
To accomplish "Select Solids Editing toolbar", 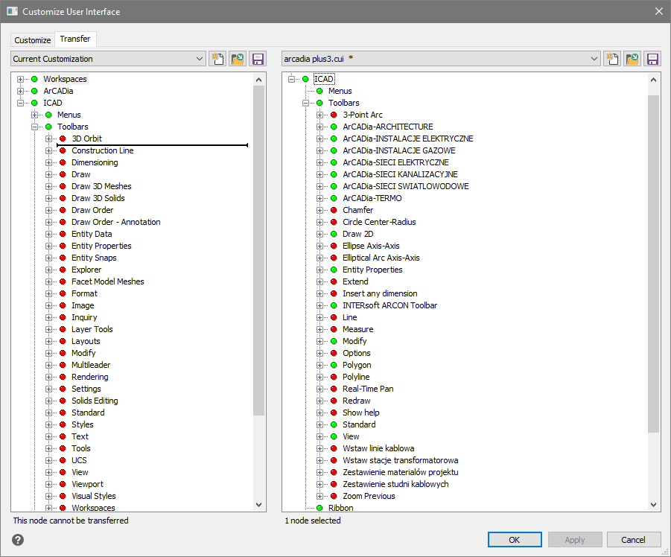I will 95,401.
